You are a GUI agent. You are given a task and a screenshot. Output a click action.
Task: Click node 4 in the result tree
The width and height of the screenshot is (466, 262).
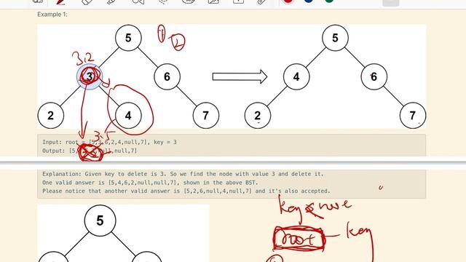pyautogui.click(x=296, y=76)
